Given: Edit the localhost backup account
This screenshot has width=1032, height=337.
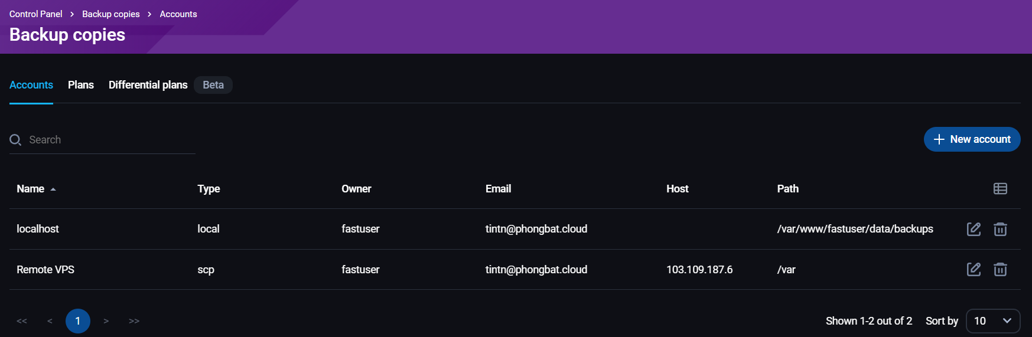Looking at the screenshot, I should click(x=974, y=229).
